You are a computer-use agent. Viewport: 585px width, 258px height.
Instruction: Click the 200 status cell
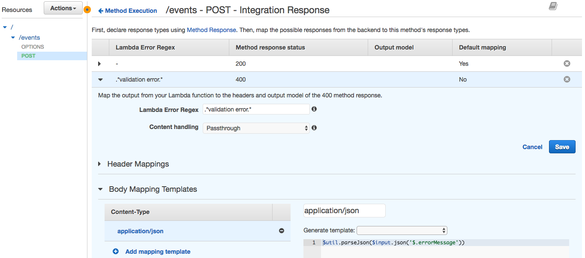pos(241,64)
